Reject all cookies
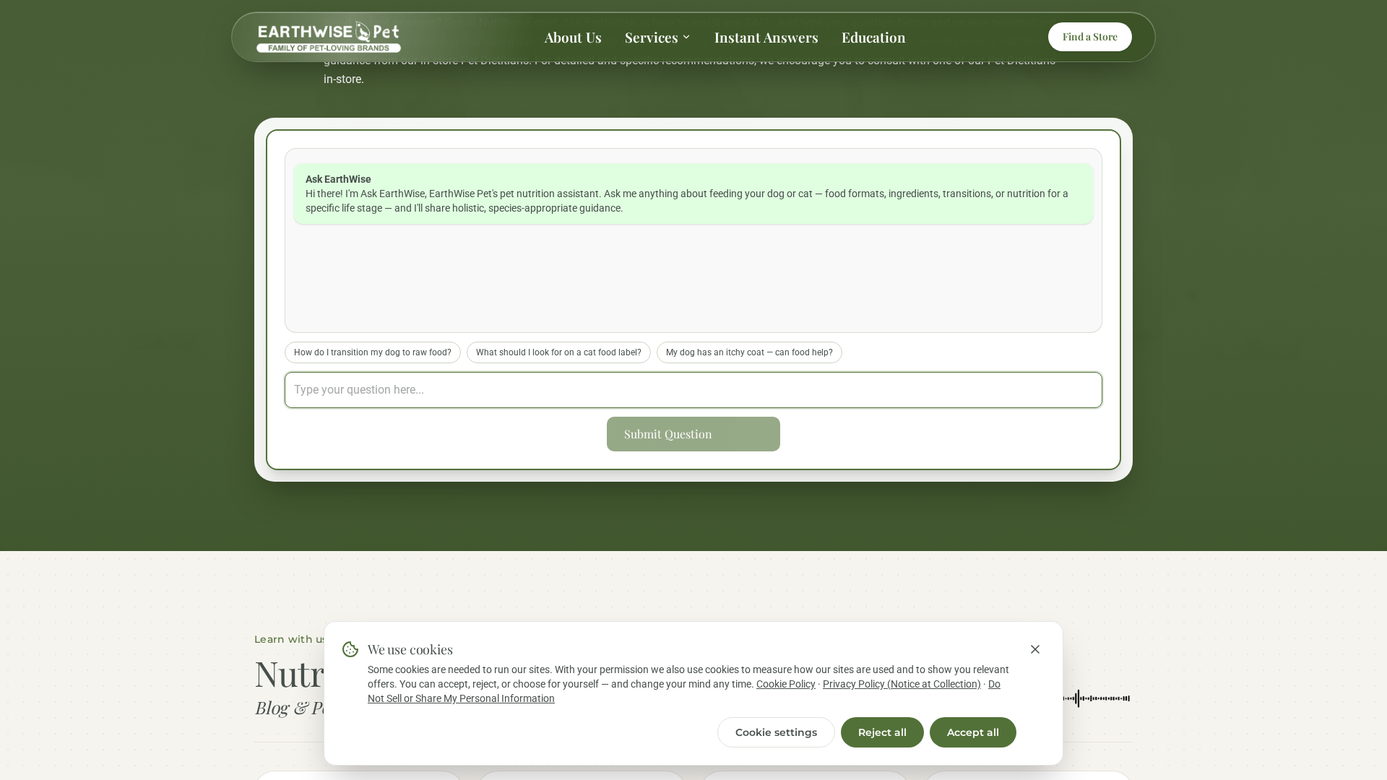This screenshot has width=1387, height=780. coord(882,732)
